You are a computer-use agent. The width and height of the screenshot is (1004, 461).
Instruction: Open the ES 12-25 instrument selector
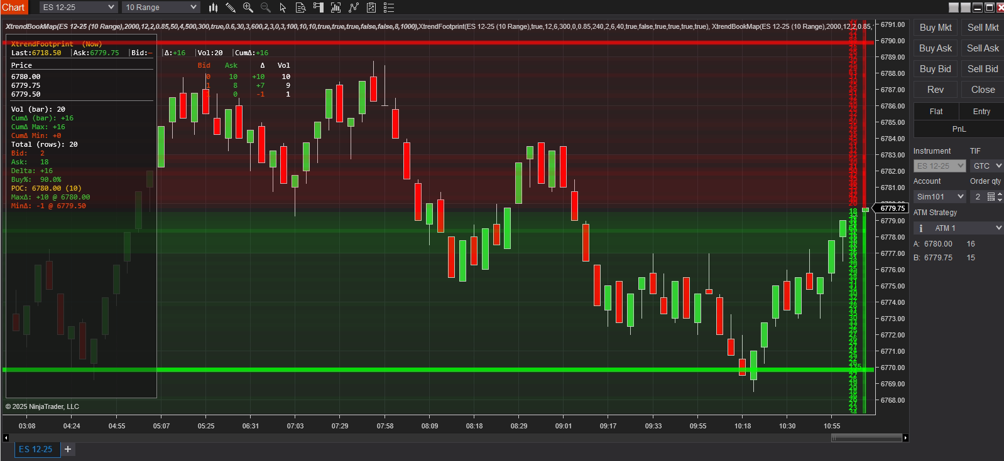point(79,8)
